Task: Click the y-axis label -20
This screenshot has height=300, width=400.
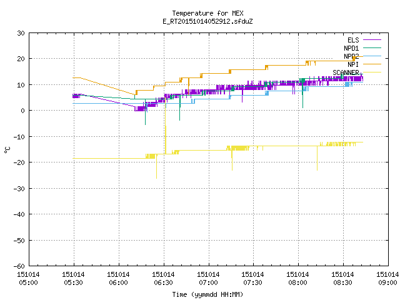Action: (19, 162)
